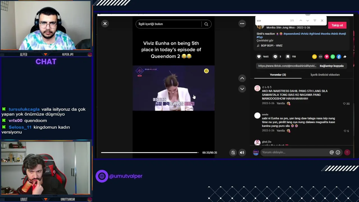Viewport: 359px width, 202px height.
Task: Click the yellow repost icon
Action: click(314, 57)
